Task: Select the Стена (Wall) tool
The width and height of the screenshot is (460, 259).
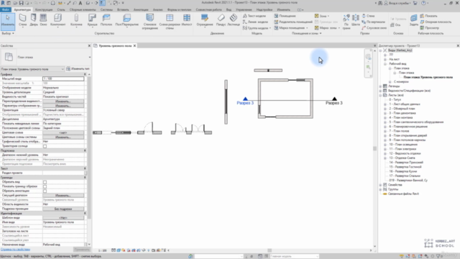Action: 22,20
